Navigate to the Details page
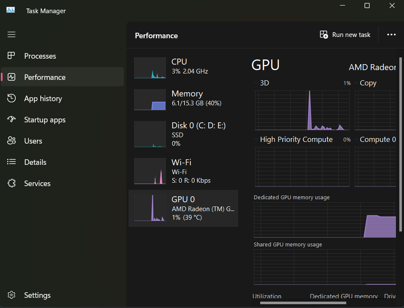 (62, 162)
